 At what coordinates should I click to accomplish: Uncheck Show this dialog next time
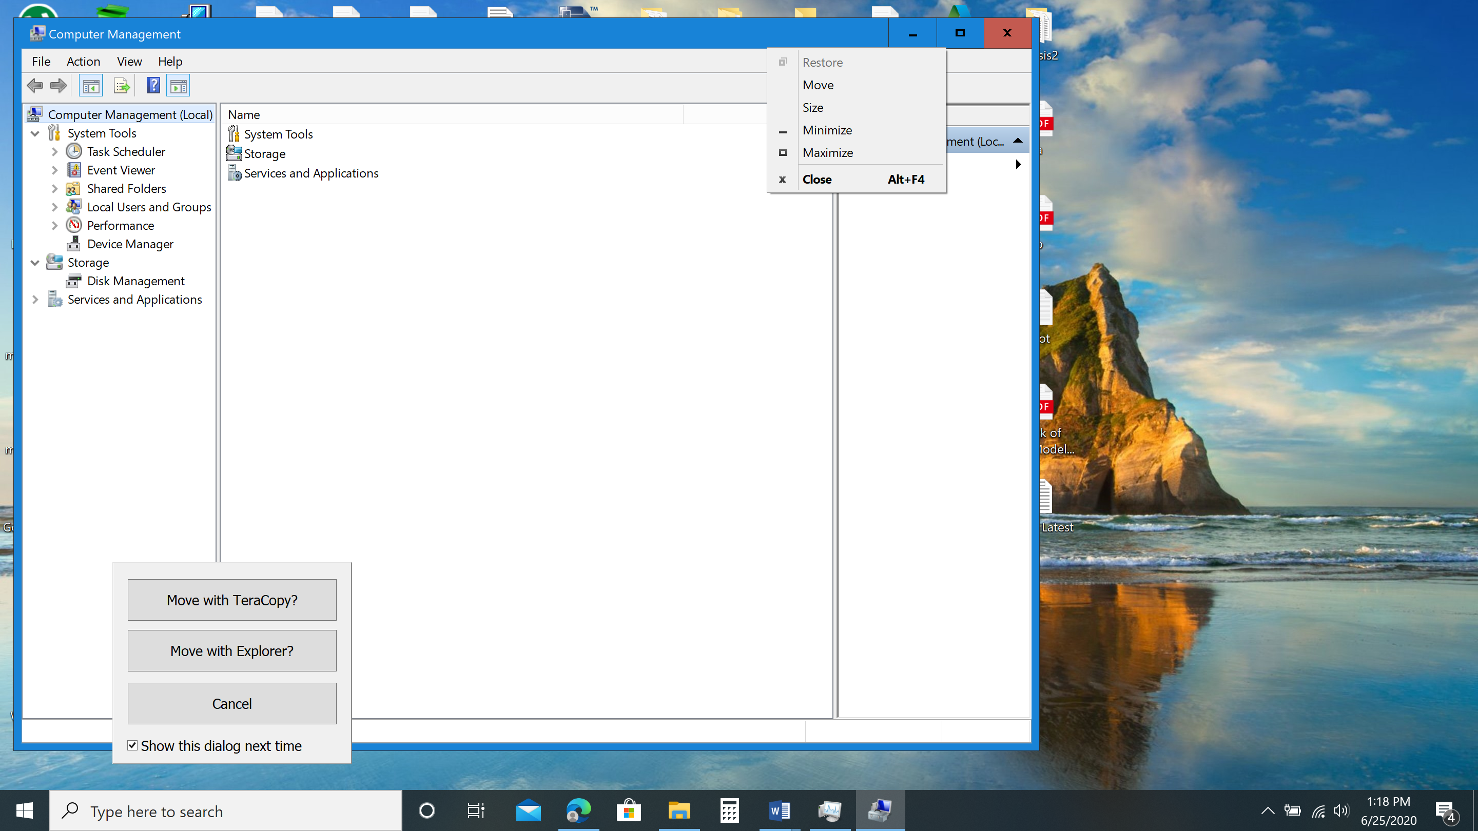click(132, 745)
